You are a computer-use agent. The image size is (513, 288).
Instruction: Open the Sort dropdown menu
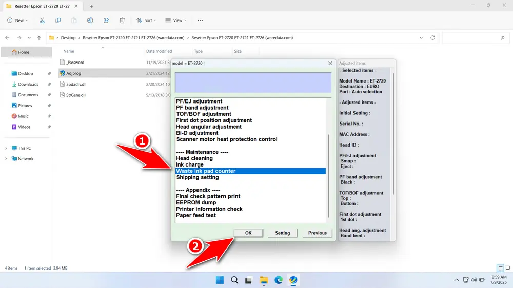pyautogui.click(x=146, y=20)
